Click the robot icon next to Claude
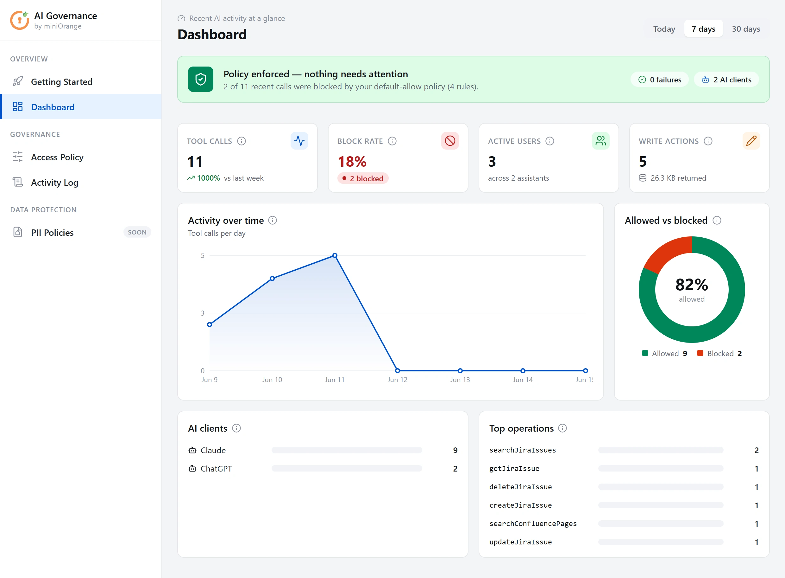The height and width of the screenshot is (578, 785). pos(192,450)
